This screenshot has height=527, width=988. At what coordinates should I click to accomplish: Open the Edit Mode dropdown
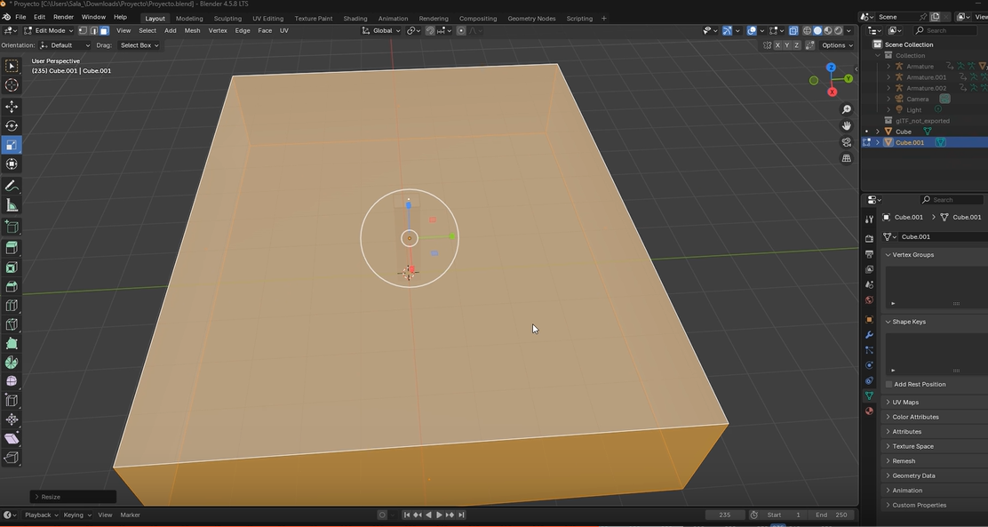(x=49, y=31)
